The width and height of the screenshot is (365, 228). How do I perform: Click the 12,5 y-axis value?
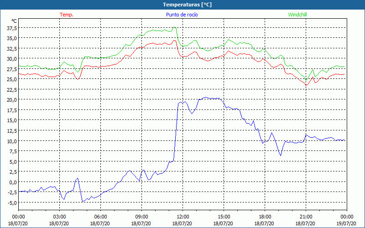click(12, 131)
